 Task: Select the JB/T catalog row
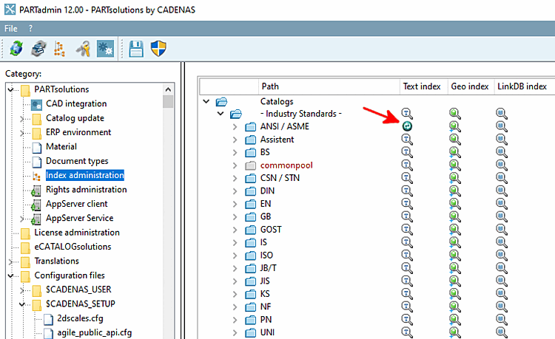[x=269, y=268]
